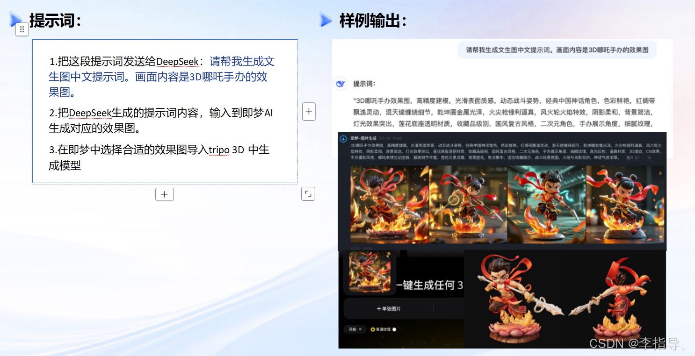Click the front-view 3D Nezha model
Image resolution: width=695 pixels, height=356 pixels.
point(520,299)
